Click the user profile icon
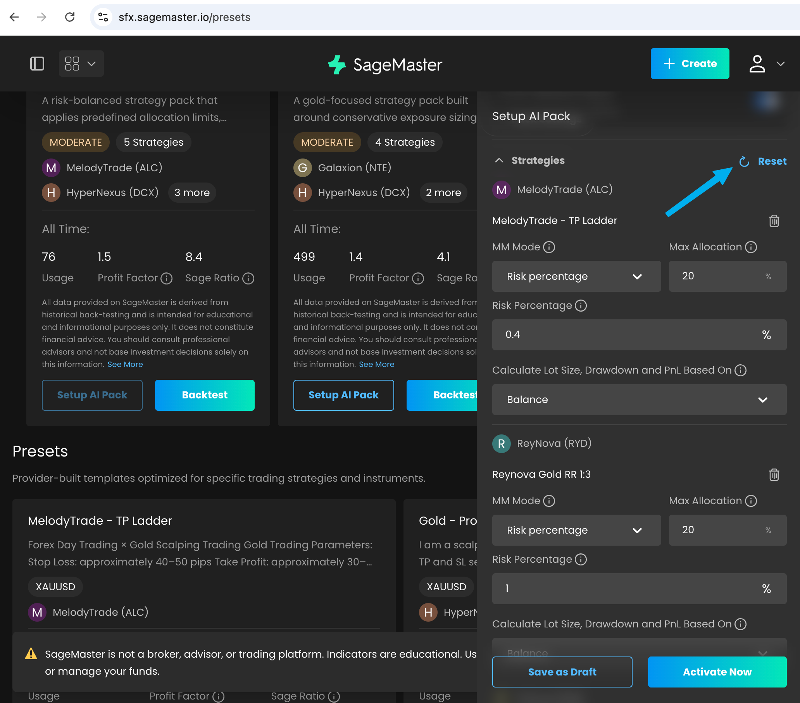 pos(757,64)
